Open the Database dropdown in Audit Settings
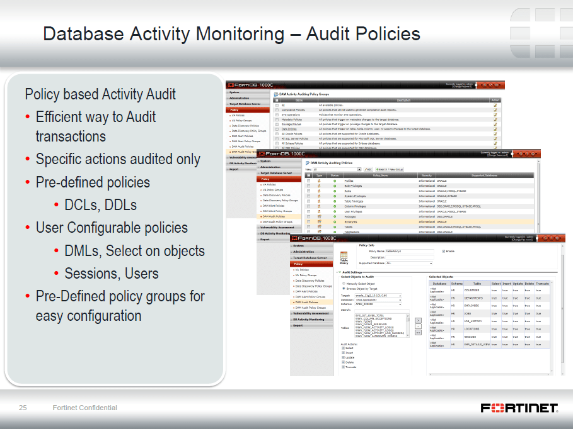Viewport: 573px width, 429px height. coord(378,299)
